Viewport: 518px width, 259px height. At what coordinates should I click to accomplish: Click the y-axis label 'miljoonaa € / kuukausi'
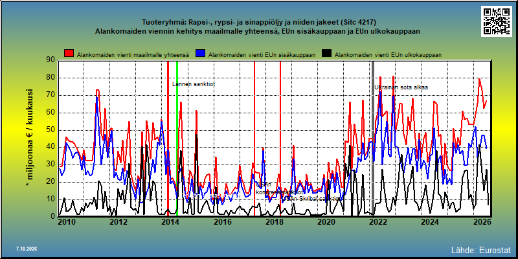(x=29, y=138)
